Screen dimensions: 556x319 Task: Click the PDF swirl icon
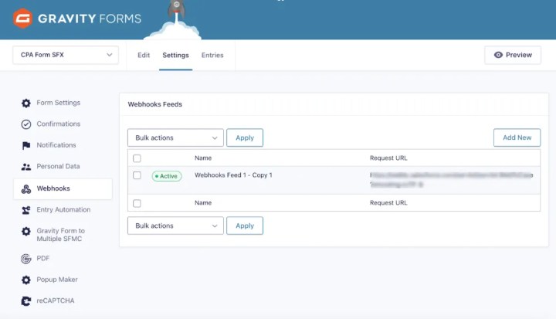click(26, 259)
